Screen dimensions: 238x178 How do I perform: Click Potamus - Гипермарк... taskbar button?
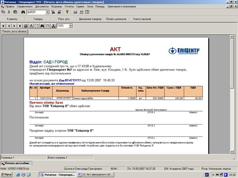tap(58, 175)
